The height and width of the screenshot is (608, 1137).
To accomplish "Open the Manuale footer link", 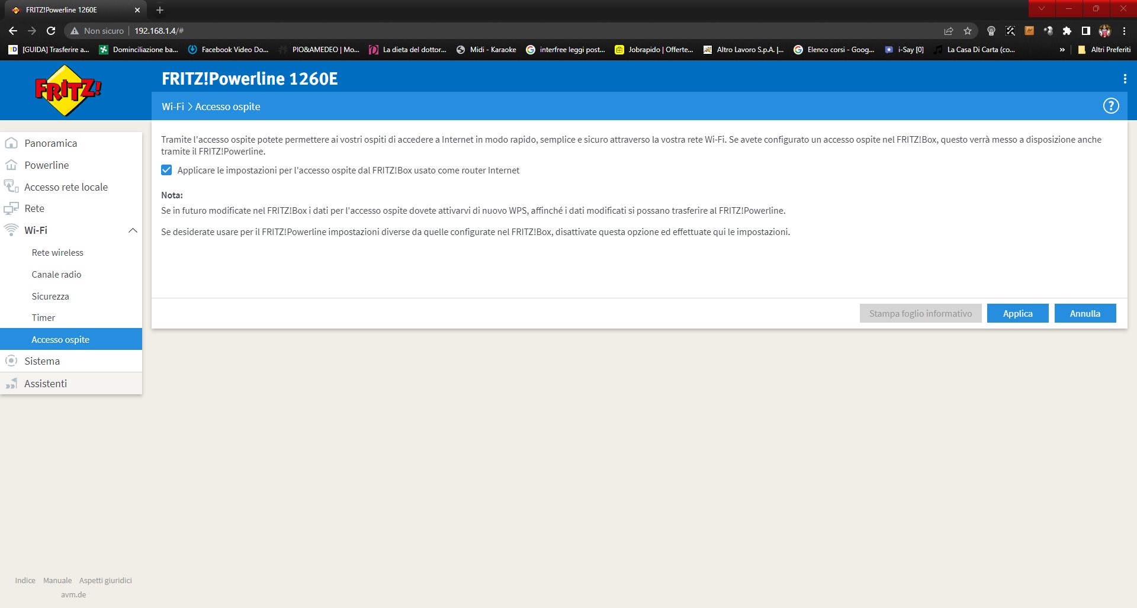I will [x=57, y=580].
